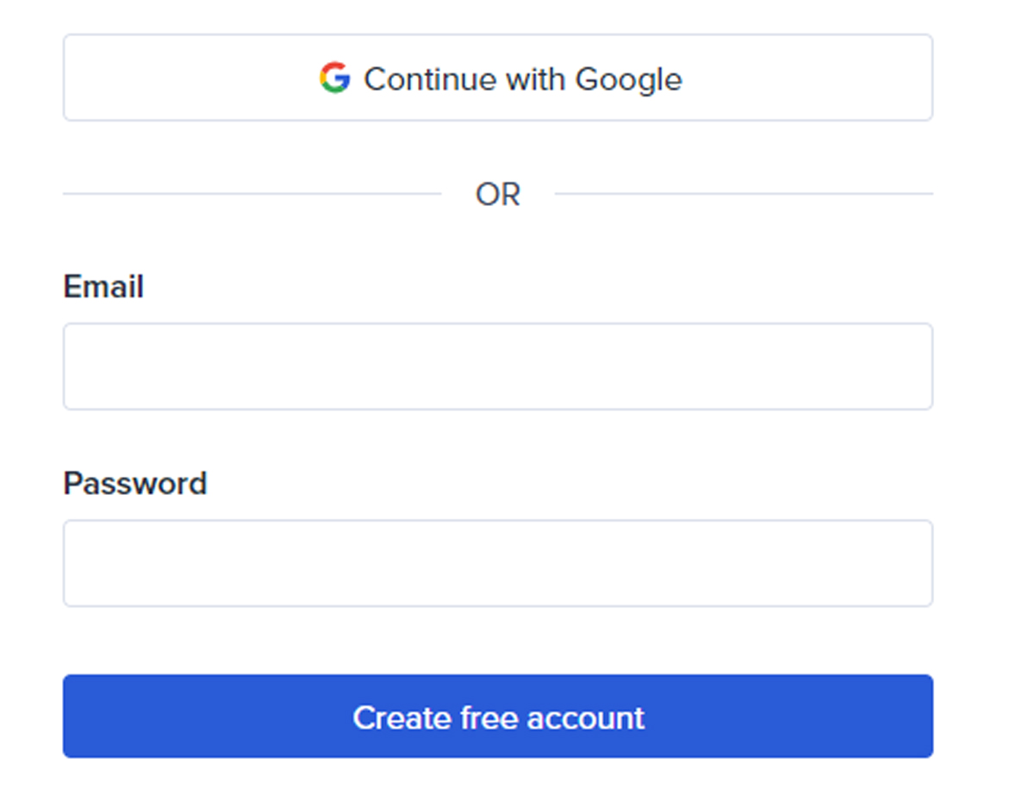Screen dimensions: 1034x800
Task: Click the Email field label
Action: click(x=103, y=287)
